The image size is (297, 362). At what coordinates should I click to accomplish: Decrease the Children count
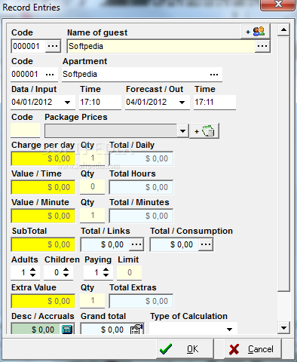[66, 275]
